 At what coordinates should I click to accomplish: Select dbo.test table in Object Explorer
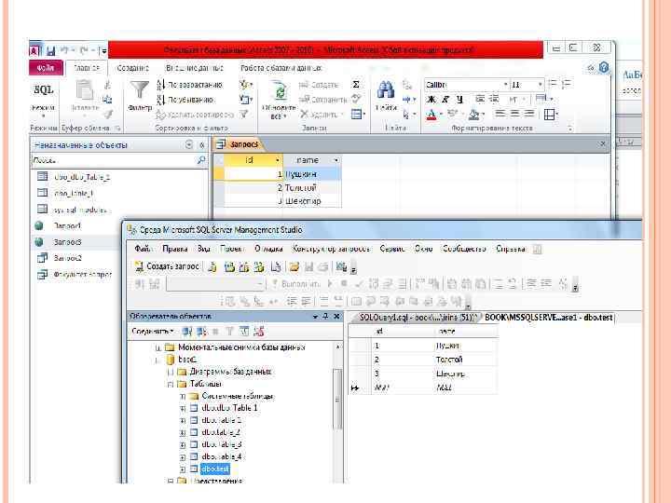point(215,469)
